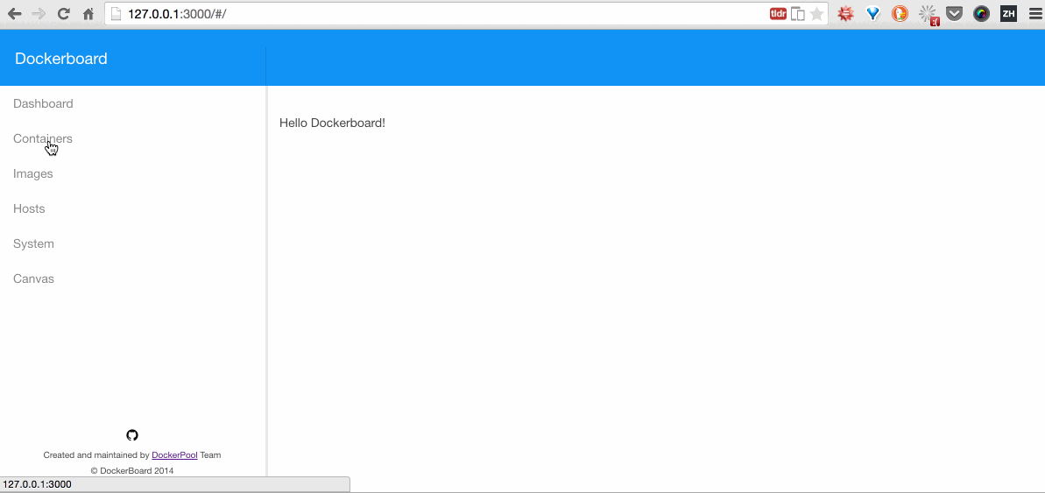Navigate to Hosts in sidebar
The width and height of the screenshot is (1045, 493).
coord(29,209)
